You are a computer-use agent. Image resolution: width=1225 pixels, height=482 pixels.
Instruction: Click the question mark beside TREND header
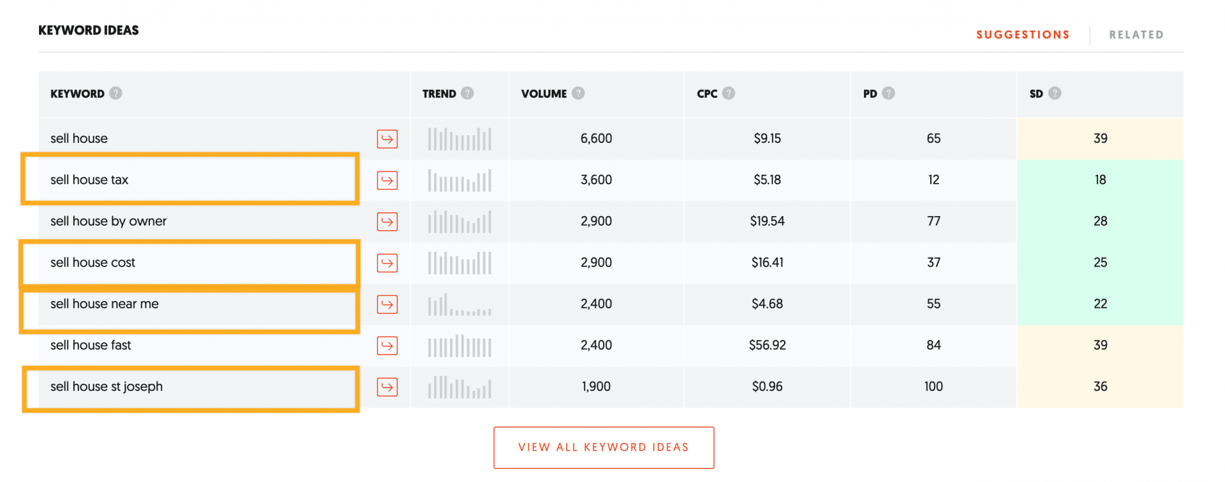point(468,93)
